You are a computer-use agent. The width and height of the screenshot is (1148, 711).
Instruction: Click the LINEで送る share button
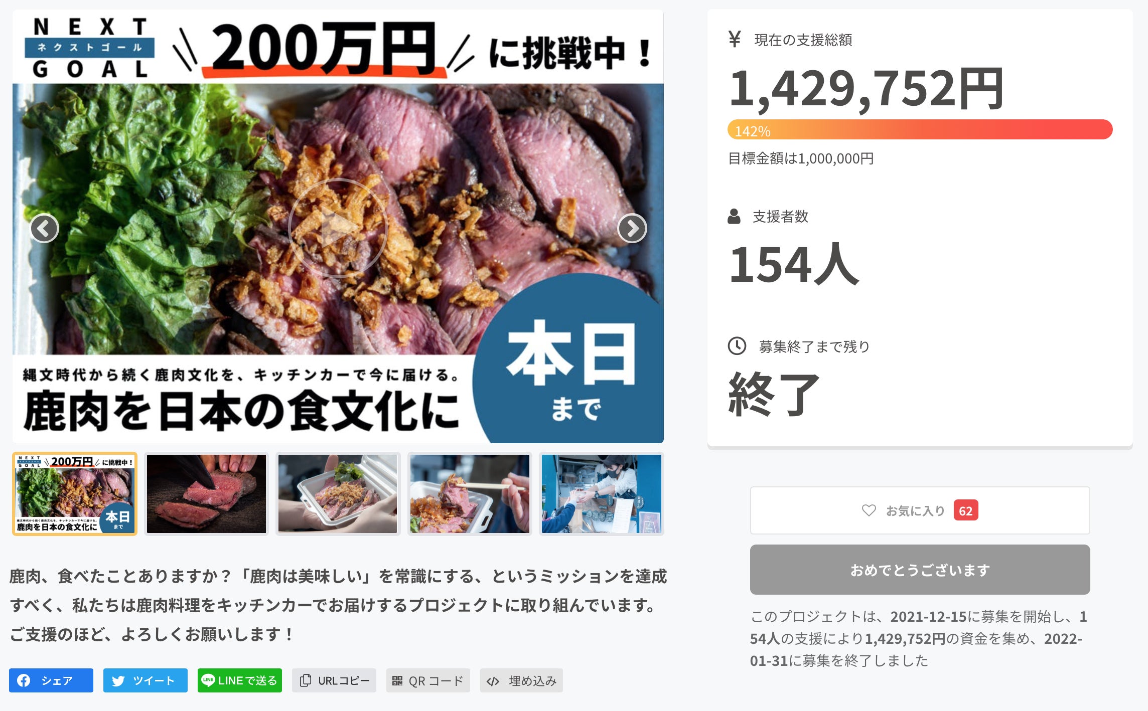point(240,680)
